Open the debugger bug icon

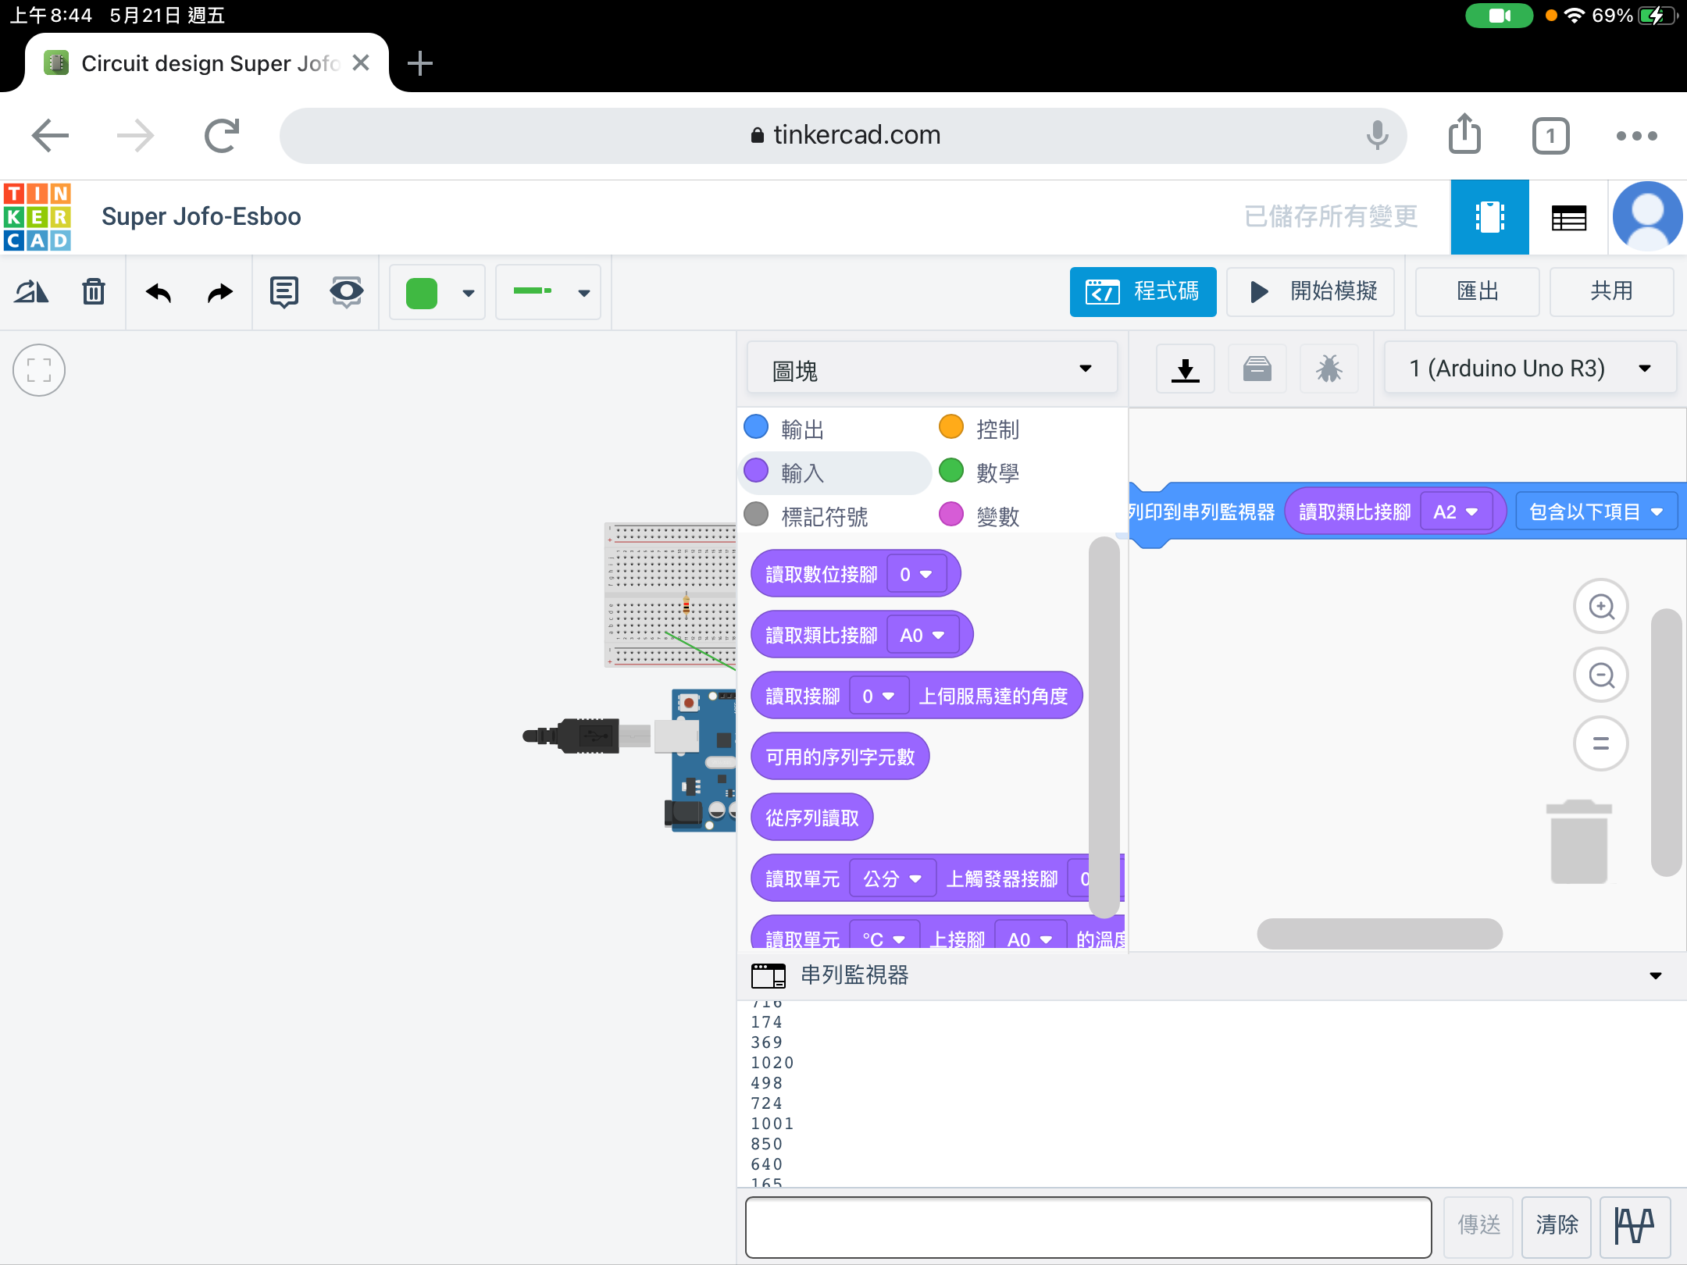point(1329,369)
